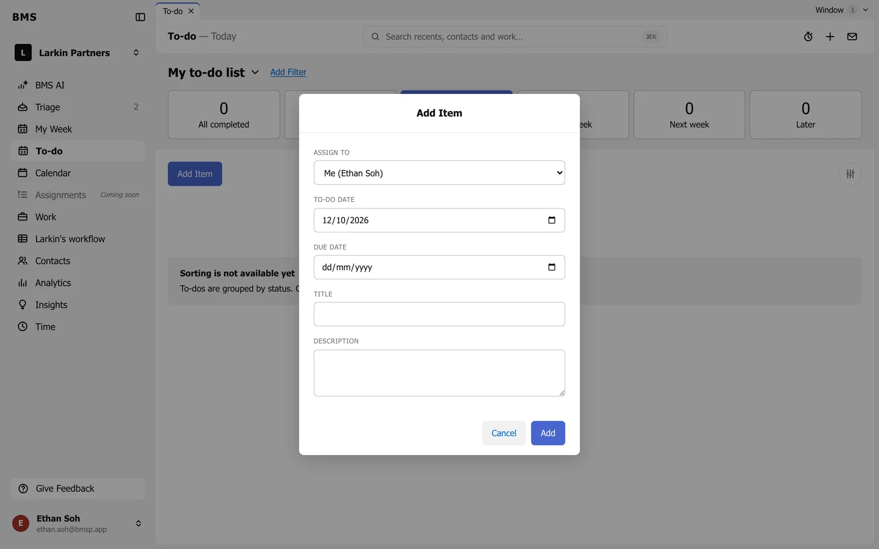879x549 pixels.
Task: Open the Assign To dropdown
Action: coord(439,173)
